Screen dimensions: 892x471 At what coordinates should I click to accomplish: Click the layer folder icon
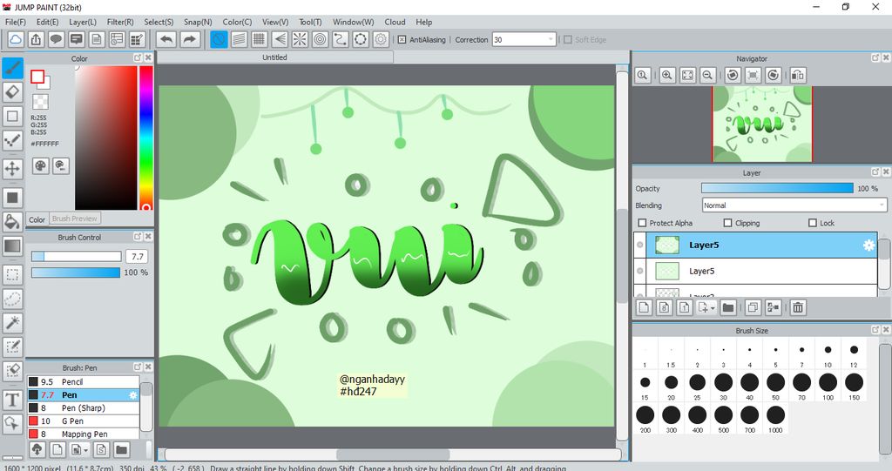tap(727, 307)
